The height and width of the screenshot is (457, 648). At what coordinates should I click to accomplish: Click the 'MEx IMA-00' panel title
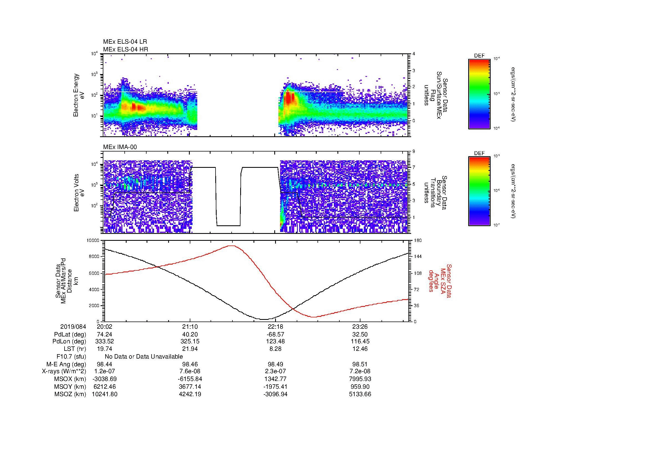(120, 147)
